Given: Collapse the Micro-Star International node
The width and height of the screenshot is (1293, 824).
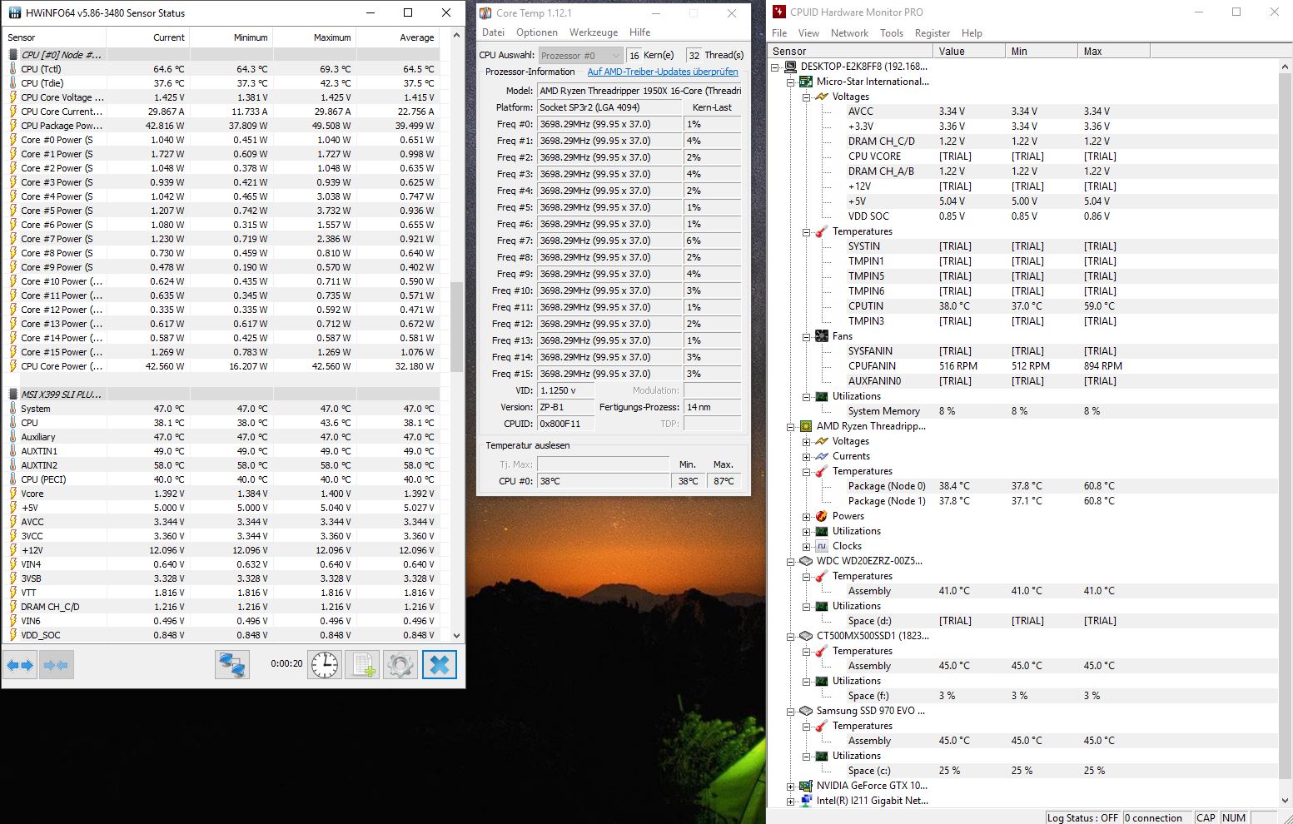Looking at the screenshot, I should pos(791,82).
